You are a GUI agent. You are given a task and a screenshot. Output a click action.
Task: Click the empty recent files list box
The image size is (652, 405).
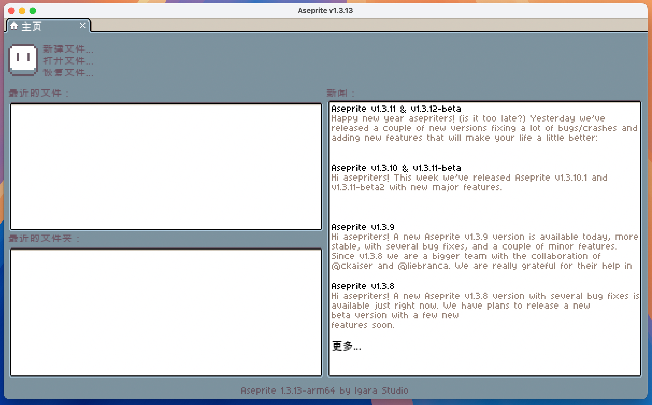166,167
